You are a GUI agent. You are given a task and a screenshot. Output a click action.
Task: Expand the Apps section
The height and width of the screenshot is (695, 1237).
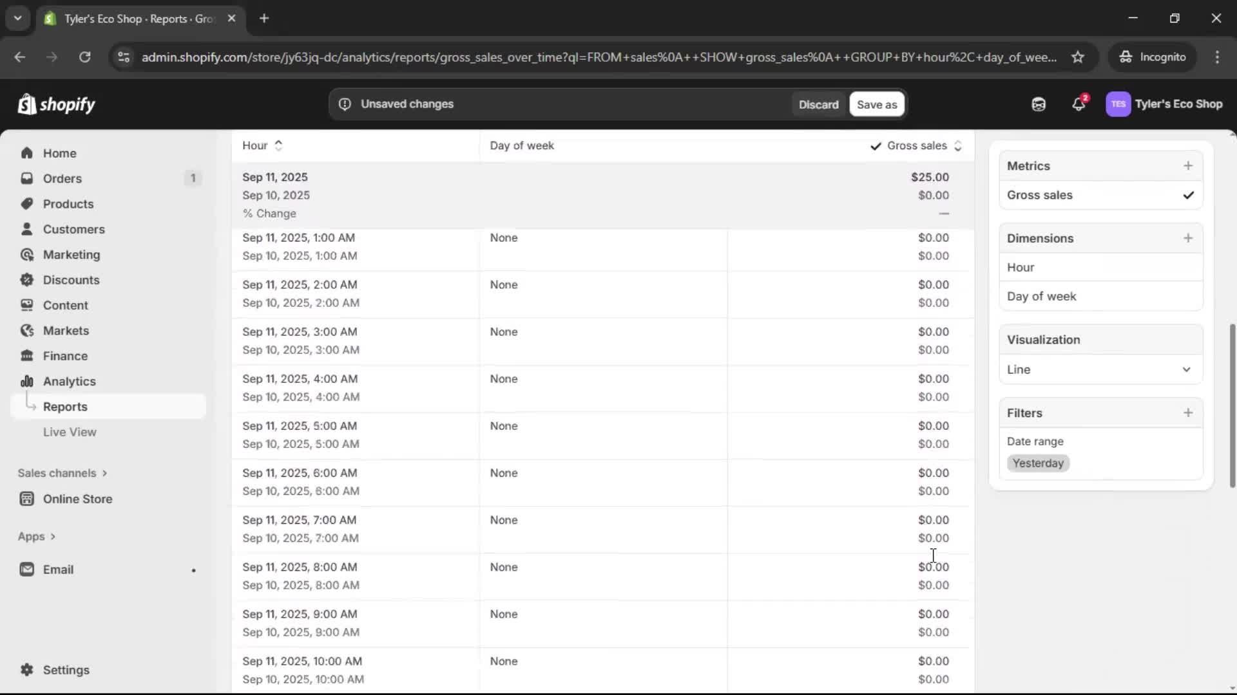tap(37, 537)
